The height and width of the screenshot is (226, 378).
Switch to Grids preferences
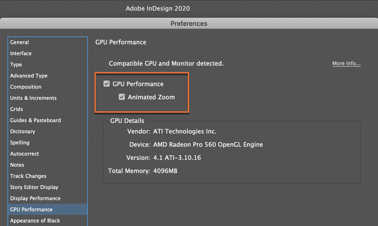(x=17, y=109)
